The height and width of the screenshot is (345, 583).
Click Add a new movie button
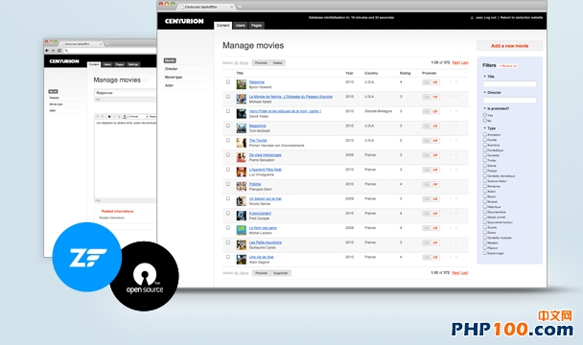click(509, 46)
